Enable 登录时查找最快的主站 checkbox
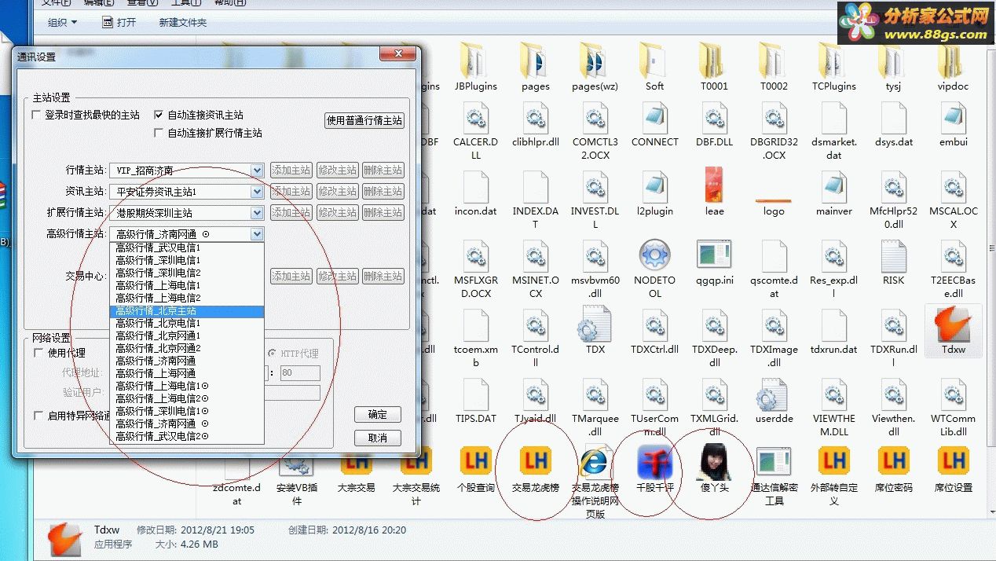The width and height of the screenshot is (996, 561). click(36, 115)
